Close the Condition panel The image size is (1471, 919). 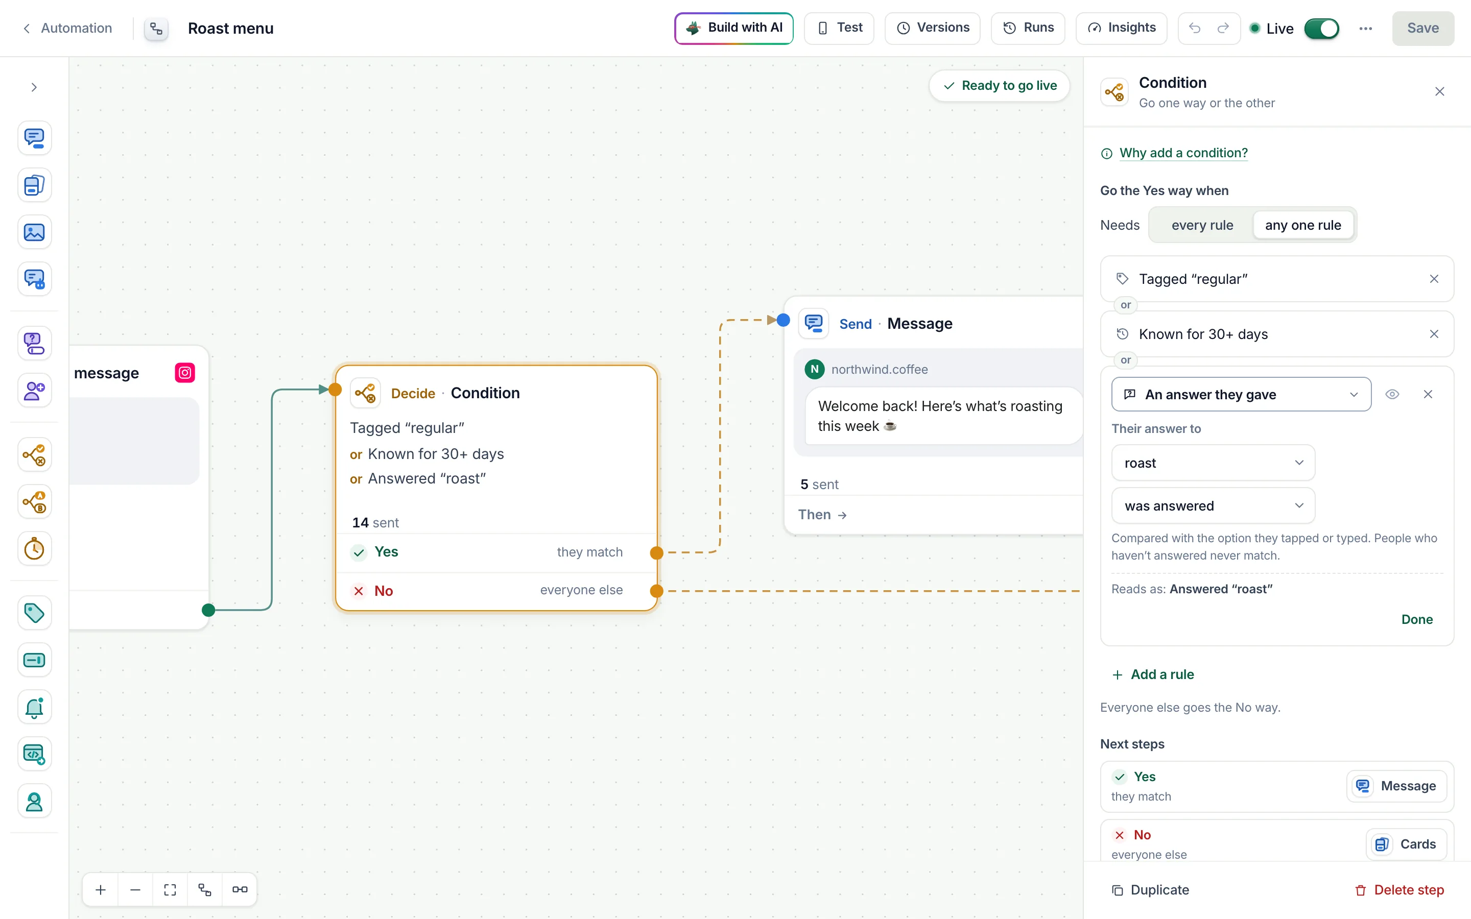1439,92
